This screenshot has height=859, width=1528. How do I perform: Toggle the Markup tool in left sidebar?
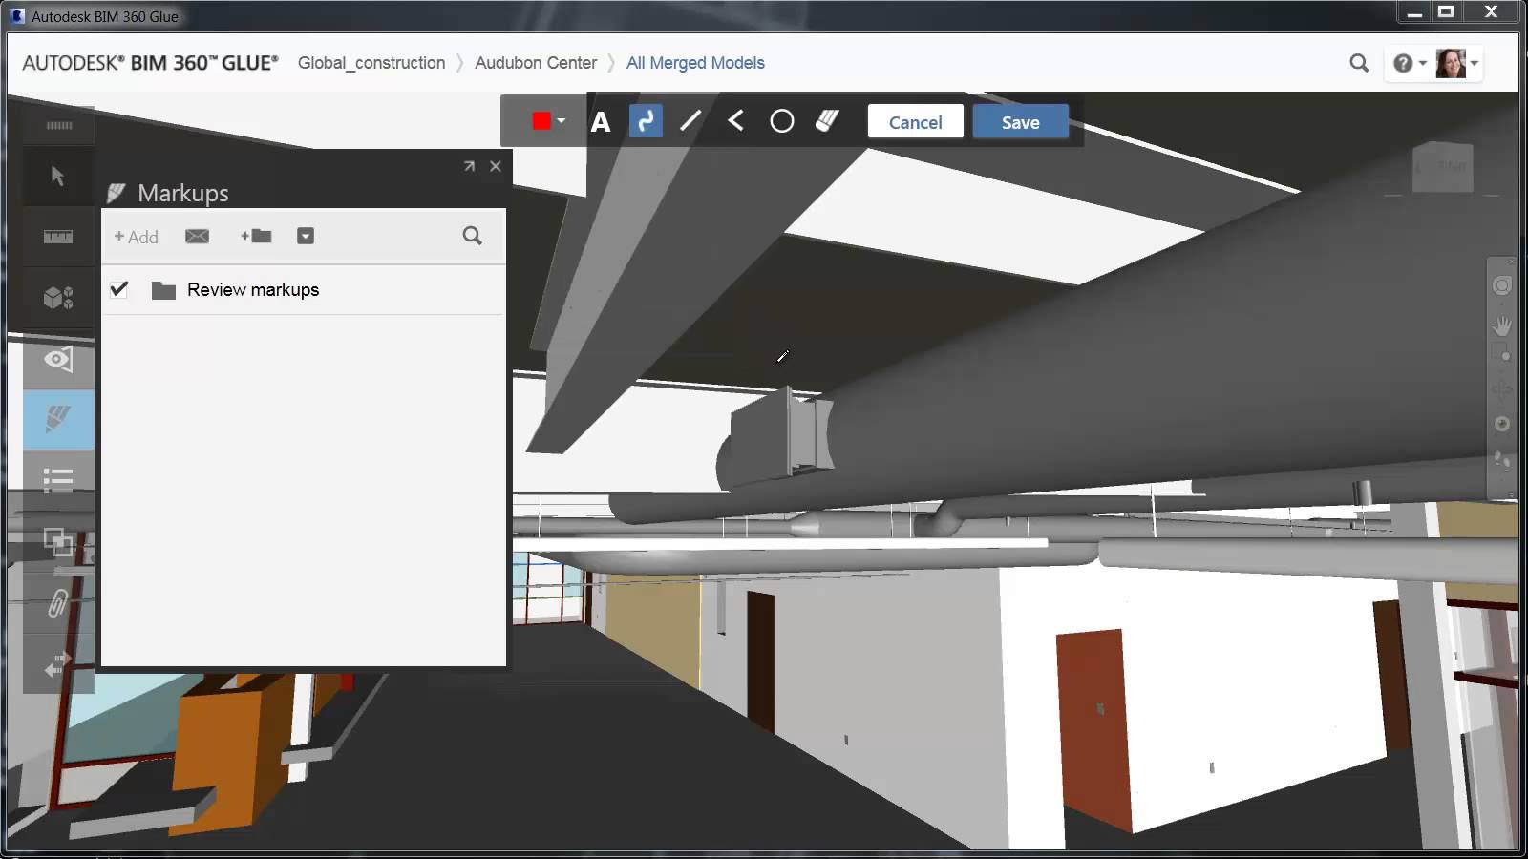(x=57, y=420)
